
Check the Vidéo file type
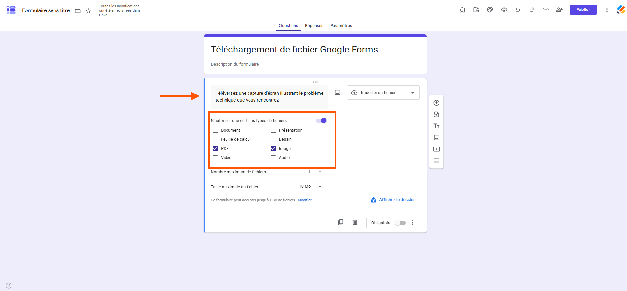215,158
